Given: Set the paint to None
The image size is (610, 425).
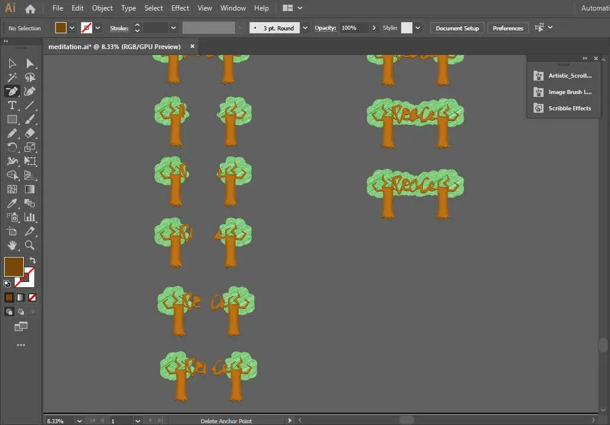Looking at the screenshot, I should 33,297.
